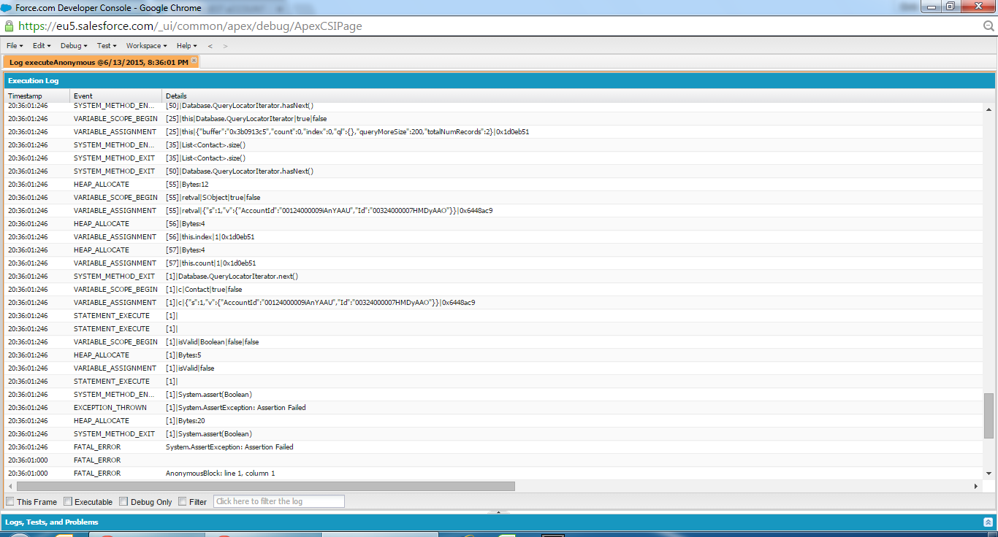Open the Workspace dropdown

point(147,46)
